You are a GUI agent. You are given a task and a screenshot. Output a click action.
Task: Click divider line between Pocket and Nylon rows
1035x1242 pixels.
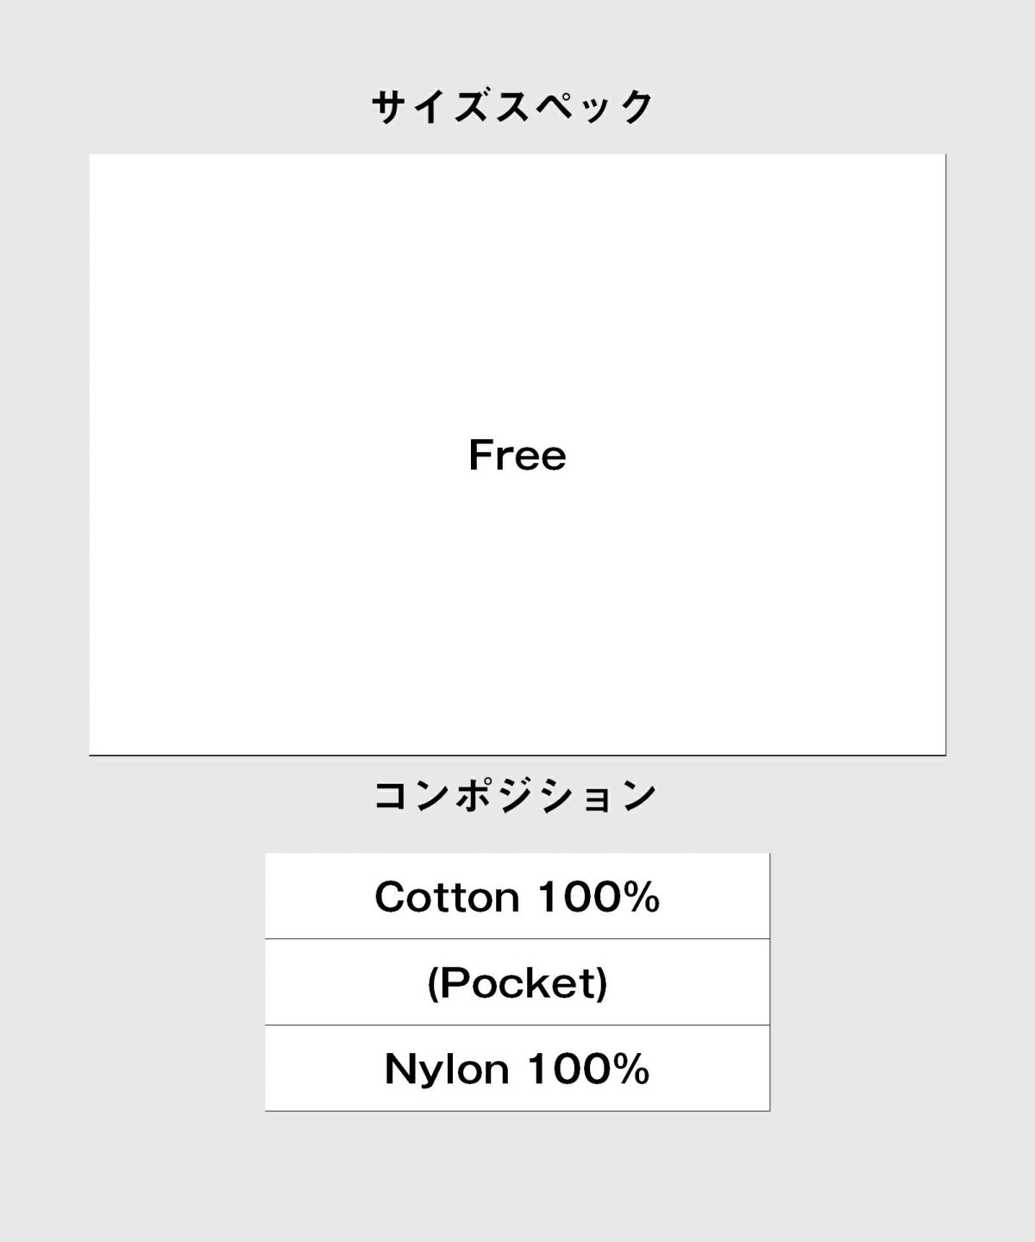[517, 1025]
